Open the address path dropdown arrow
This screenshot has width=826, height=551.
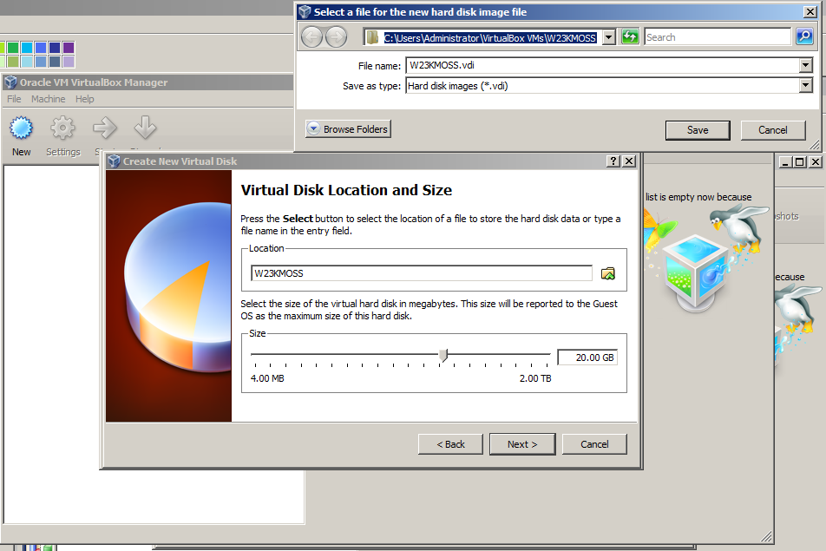[x=609, y=37]
